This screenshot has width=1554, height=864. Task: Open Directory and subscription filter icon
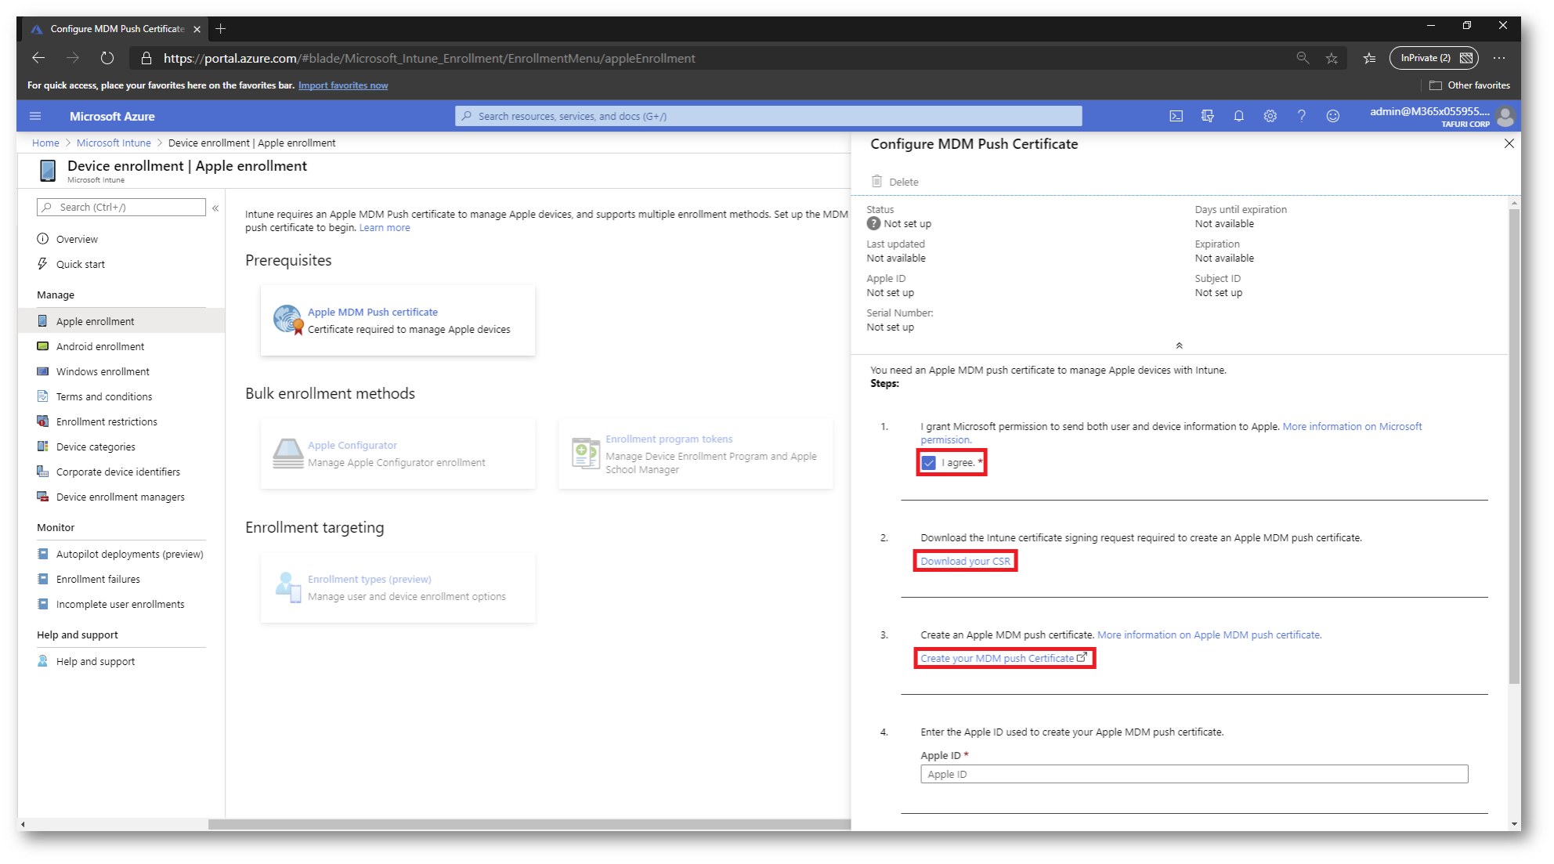tap(1207, 116)
